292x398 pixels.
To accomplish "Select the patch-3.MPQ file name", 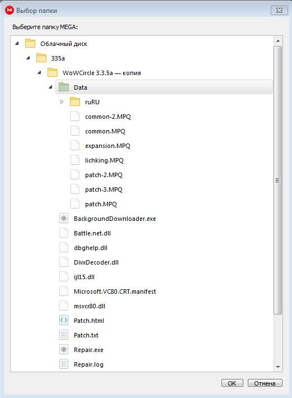I will [x=104, y=189].
